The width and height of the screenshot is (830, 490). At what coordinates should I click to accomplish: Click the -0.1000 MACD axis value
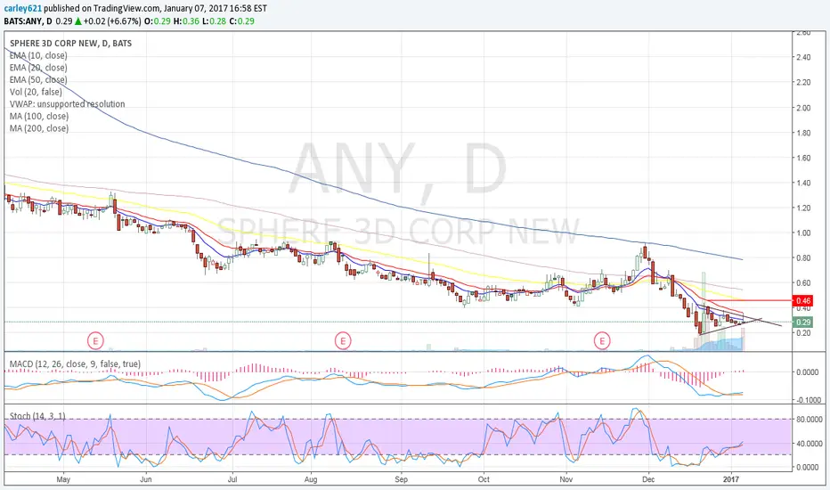point(809,401)
